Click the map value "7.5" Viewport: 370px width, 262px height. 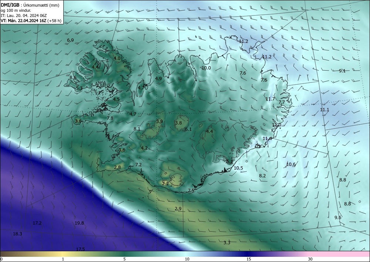click(x=191, y=190)
